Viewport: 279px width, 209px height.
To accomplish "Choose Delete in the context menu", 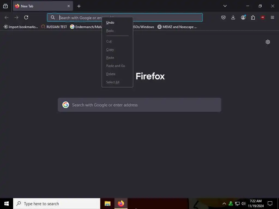I will [117, 74].
